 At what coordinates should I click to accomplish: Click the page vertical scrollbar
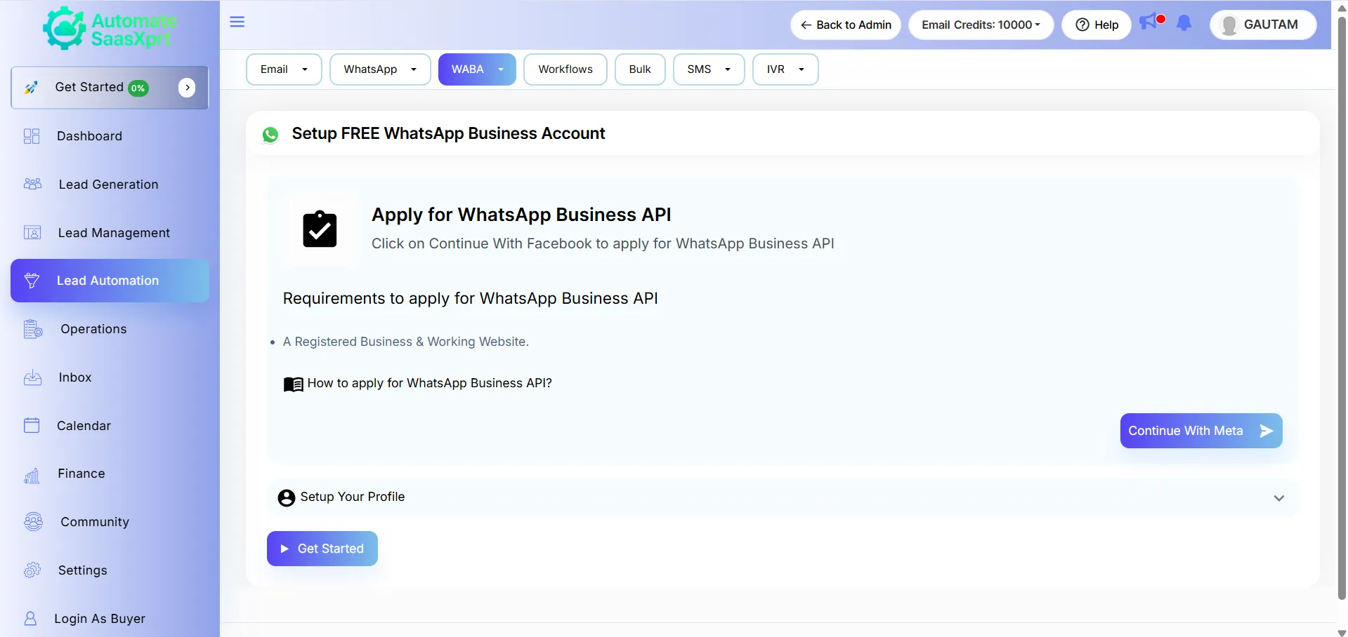(x=1342, y=309)
